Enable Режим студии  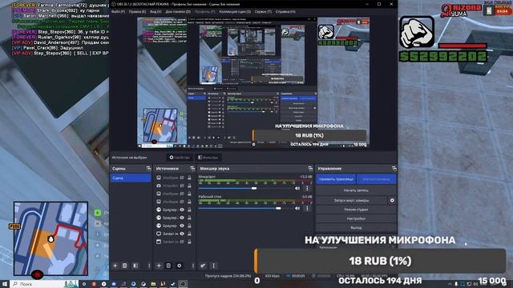(356, 210)
